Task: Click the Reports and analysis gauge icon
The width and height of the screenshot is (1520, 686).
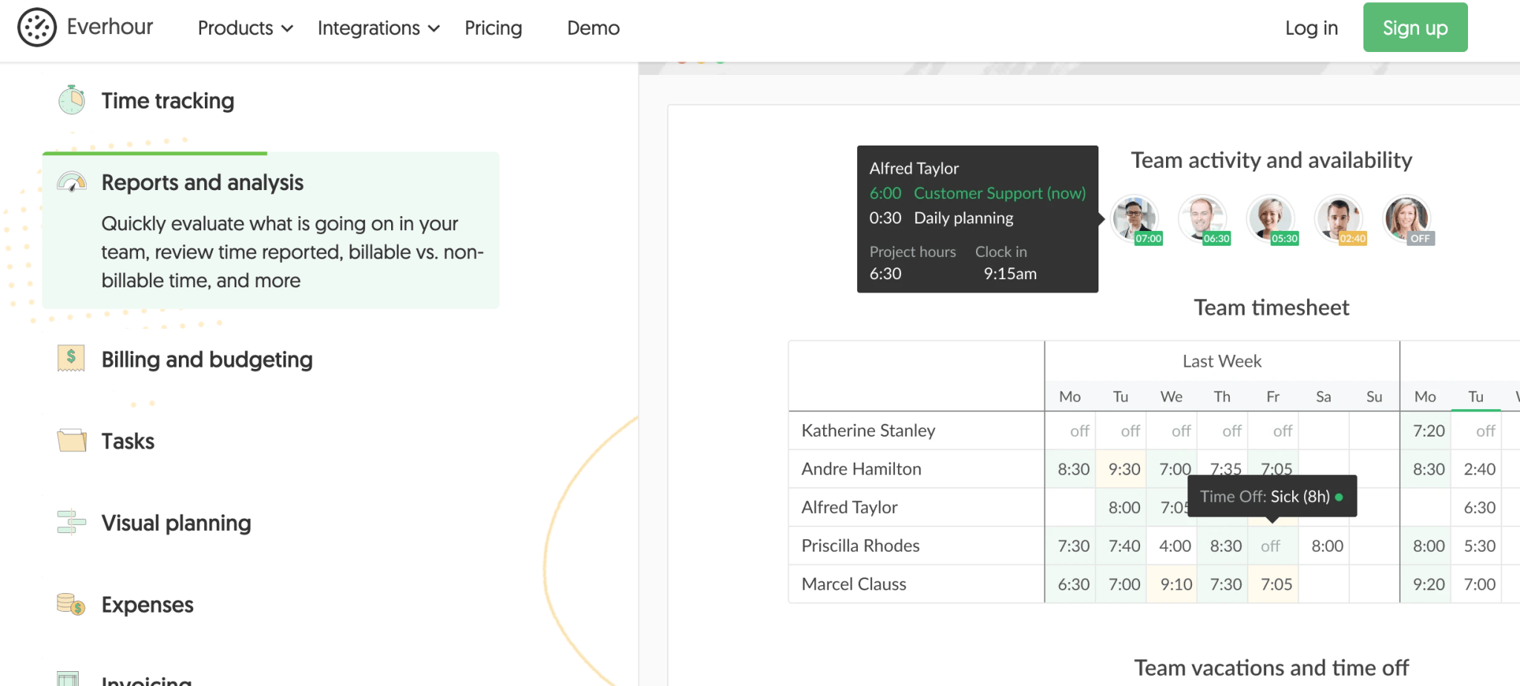Action: [71, 180]
